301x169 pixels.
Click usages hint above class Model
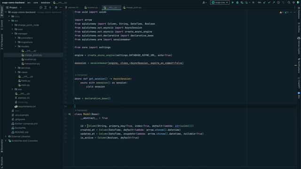[81, 110]
